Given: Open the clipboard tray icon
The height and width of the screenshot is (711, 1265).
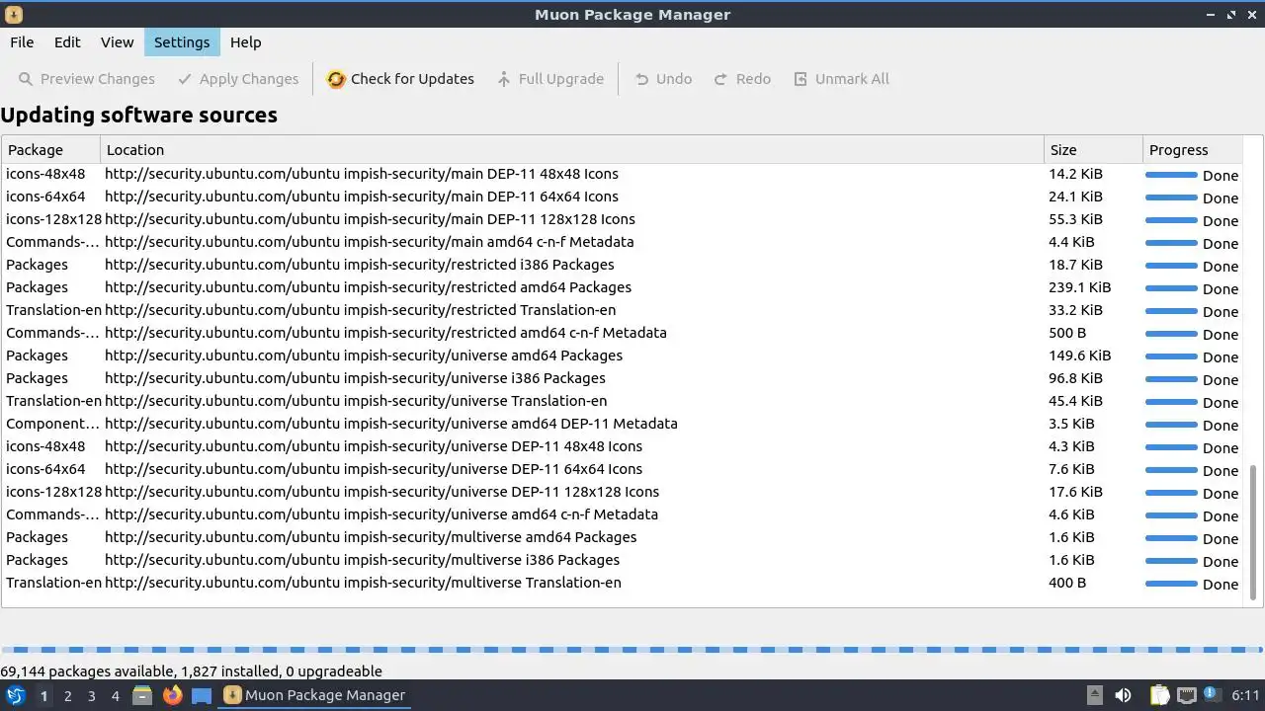Looking at the screenshot, I should coord(1159,695).
